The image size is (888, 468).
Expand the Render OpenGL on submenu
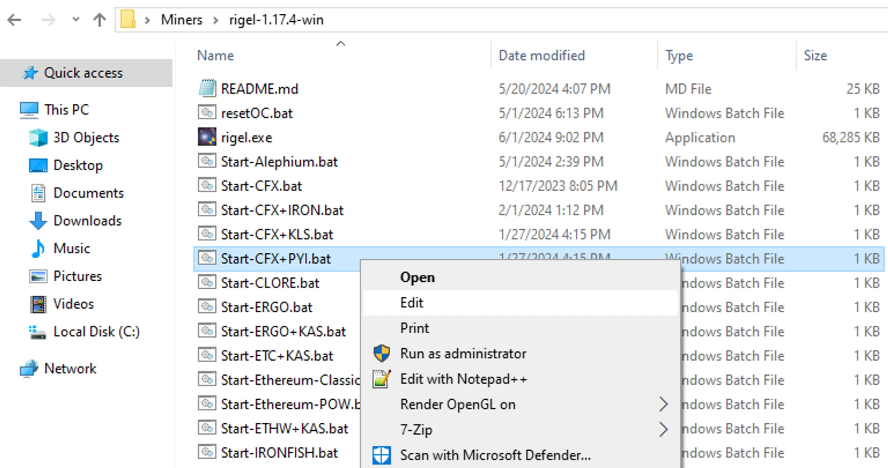pos(663,405)
